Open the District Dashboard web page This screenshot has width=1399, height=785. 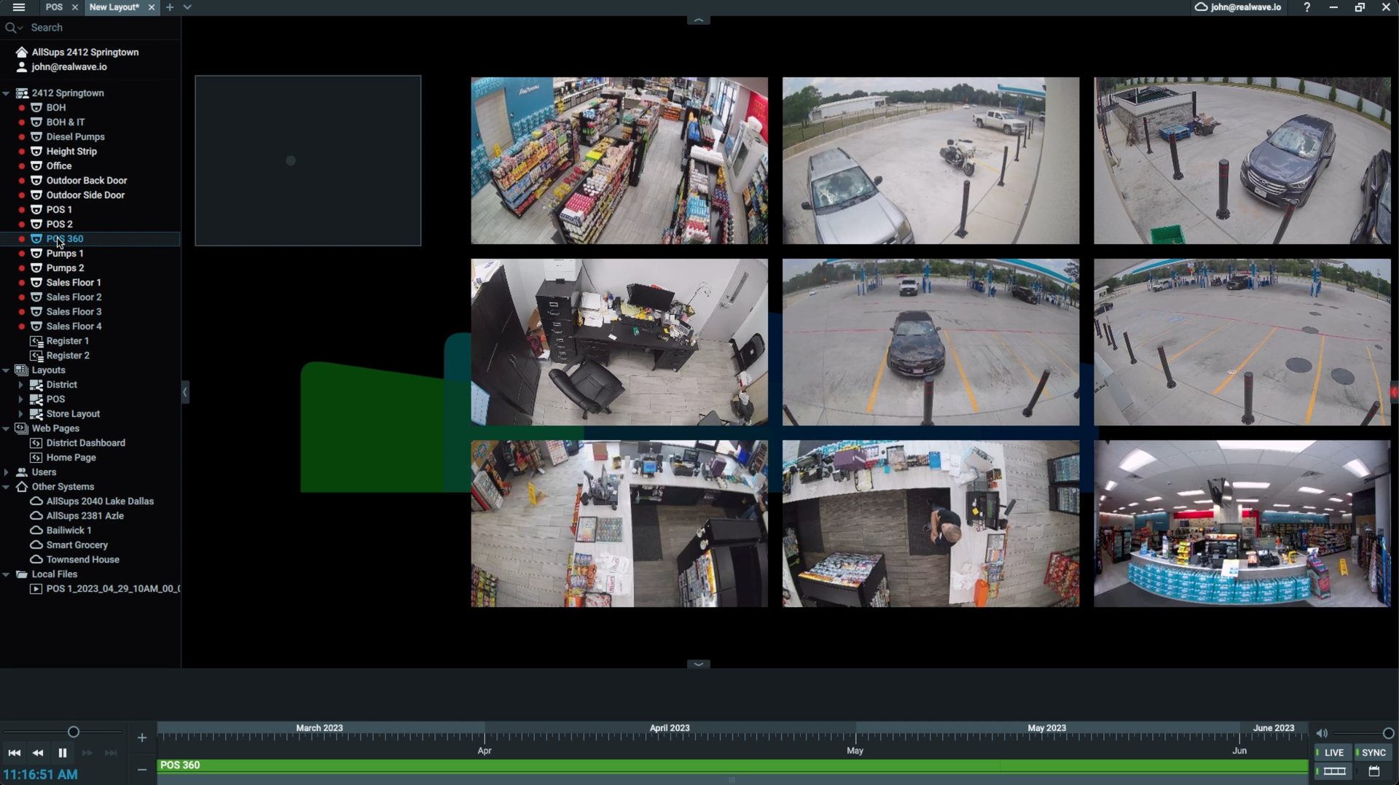85,443
